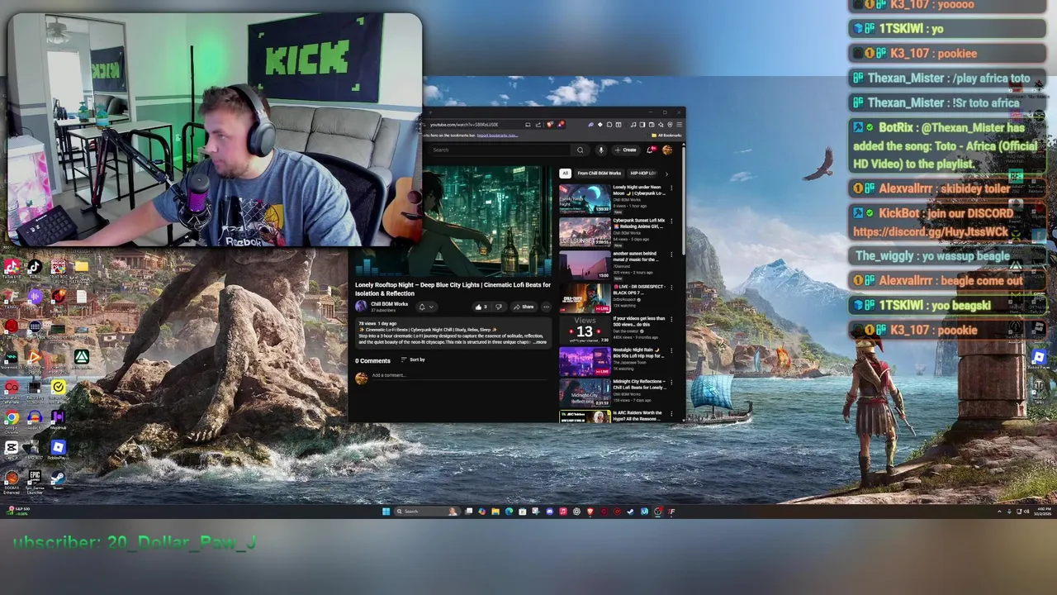Click the share page icon in address bar
The width and height of the screenshot is (1057, 595).
click(538, 125)
